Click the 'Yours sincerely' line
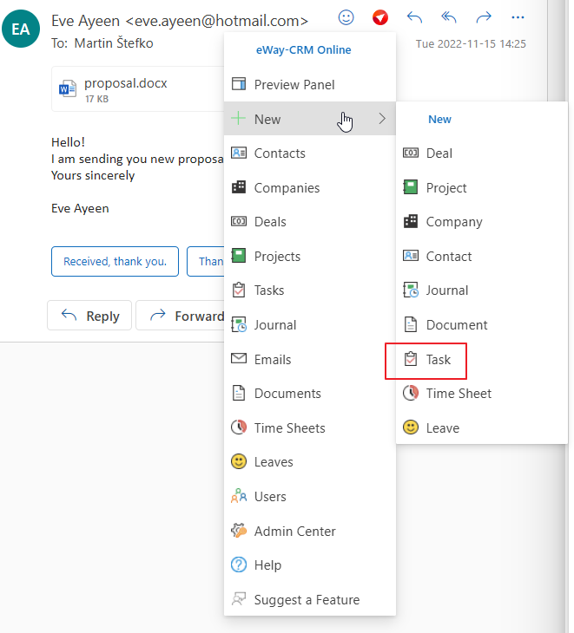574x633 pixels. tap(93, 176)
